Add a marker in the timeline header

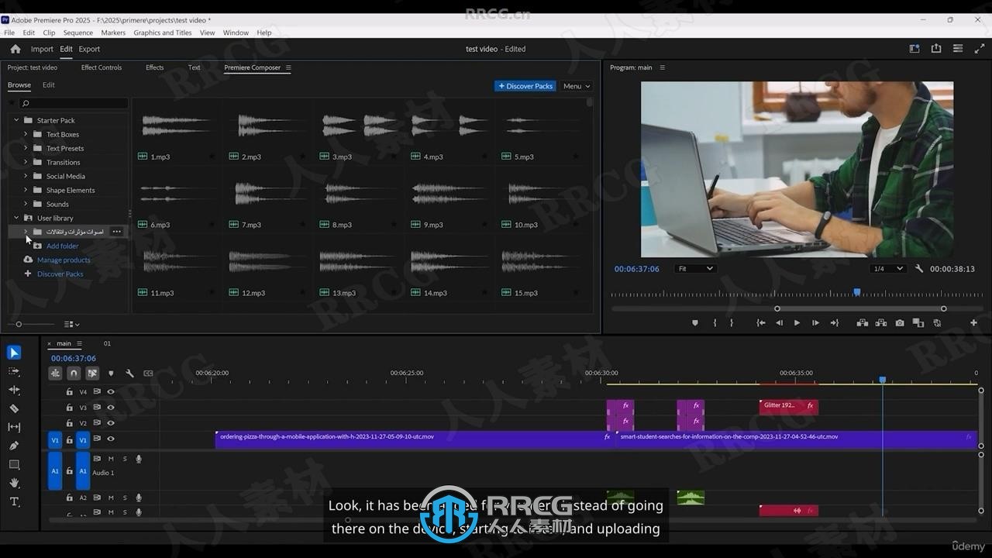(x=111, y=373)
